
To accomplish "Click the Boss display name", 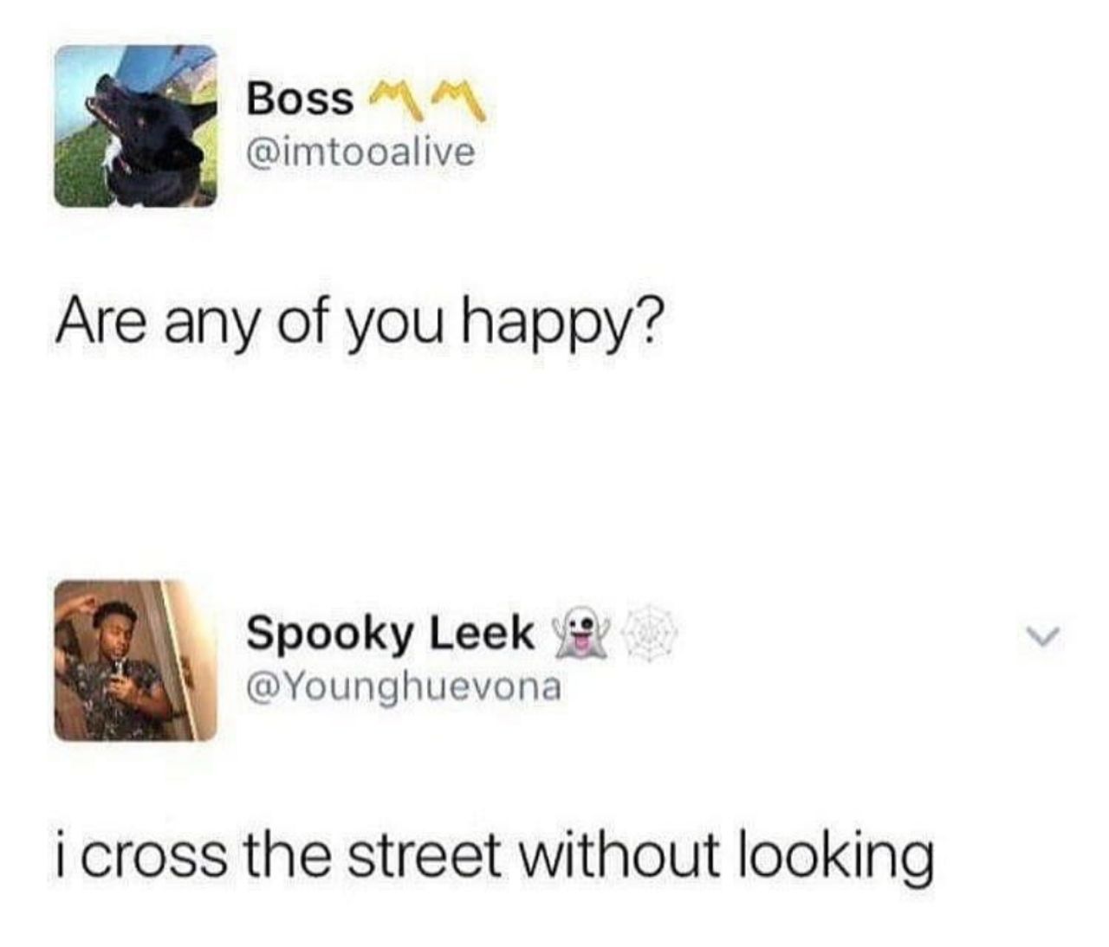I will point(300,100).
